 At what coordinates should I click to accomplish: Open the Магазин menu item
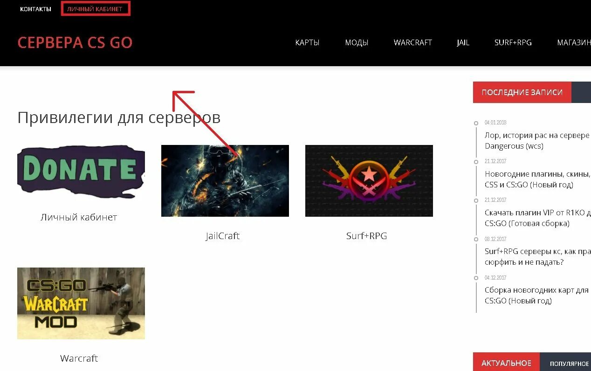574,42
